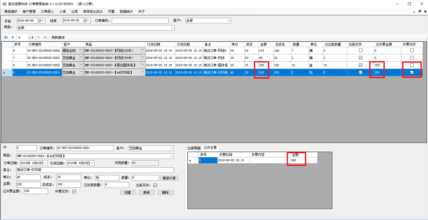Click the 单位 input field showing 包

[107, 178]
